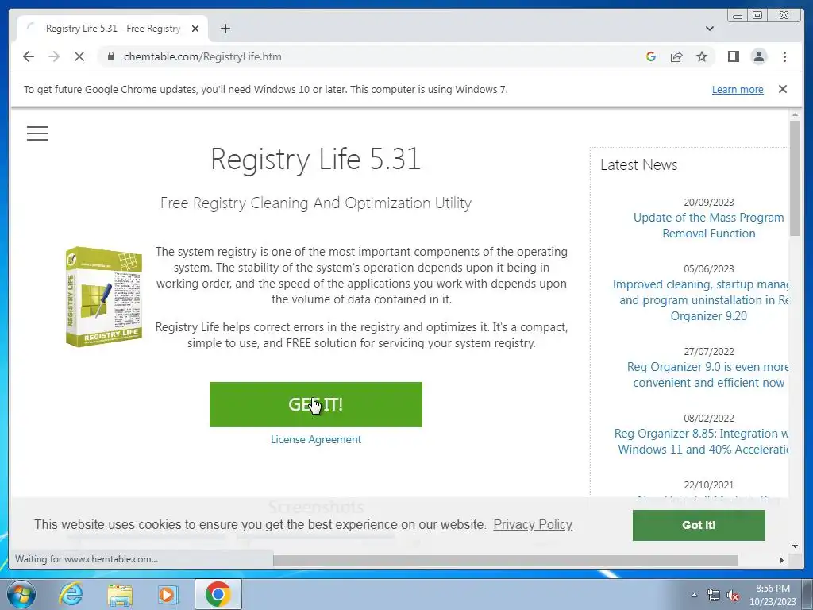Share this page via share icon

tap(676, 56)
